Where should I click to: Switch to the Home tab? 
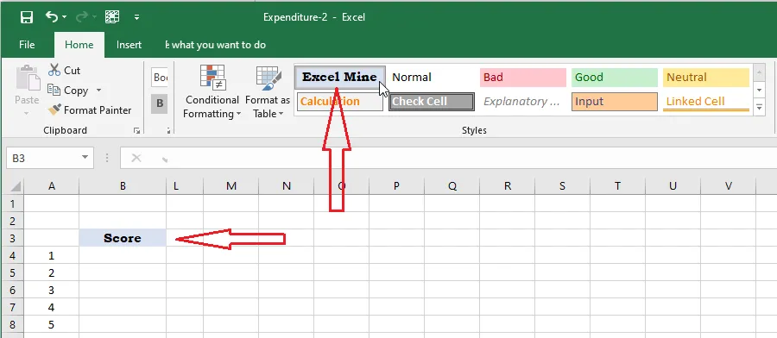(x=79, y=45)
